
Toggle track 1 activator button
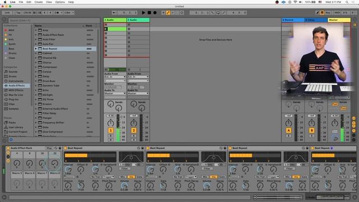pos(111,130)
